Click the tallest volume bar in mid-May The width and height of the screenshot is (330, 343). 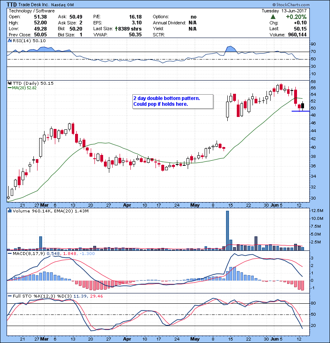(x=227, y=231)
